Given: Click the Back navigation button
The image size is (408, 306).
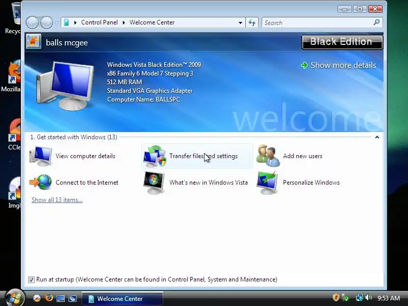Looking at the screenshot, I should click(33, 22).
